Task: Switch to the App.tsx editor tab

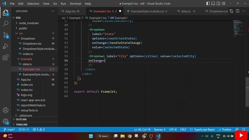Action: click(72, 11)
